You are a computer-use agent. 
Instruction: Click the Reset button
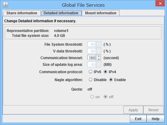pos(154,110)
